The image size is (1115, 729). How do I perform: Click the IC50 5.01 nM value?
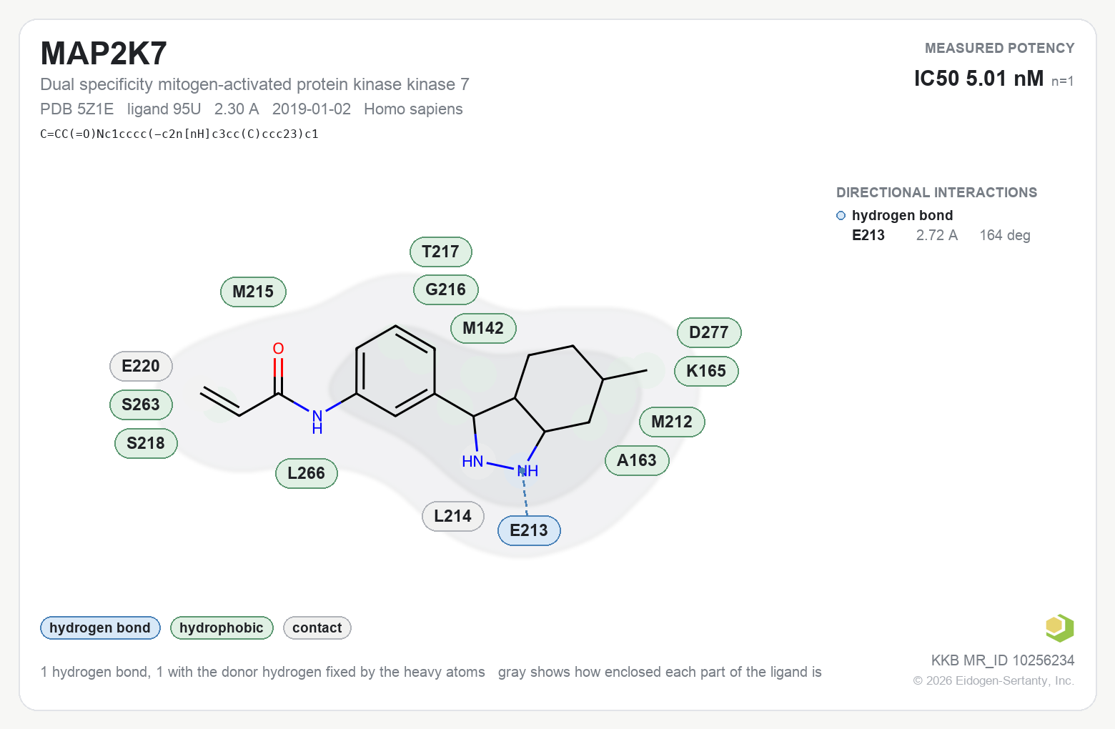pyautogui.click(x=979, y=78)
